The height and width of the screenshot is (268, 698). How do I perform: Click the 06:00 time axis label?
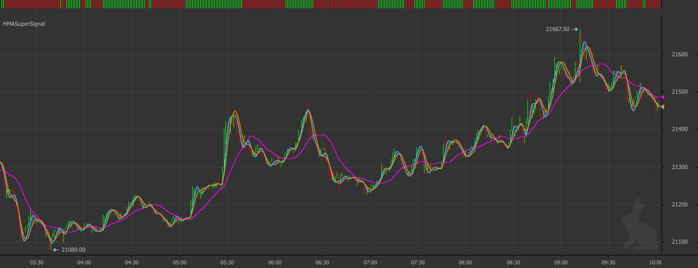[x=275, y=262]
